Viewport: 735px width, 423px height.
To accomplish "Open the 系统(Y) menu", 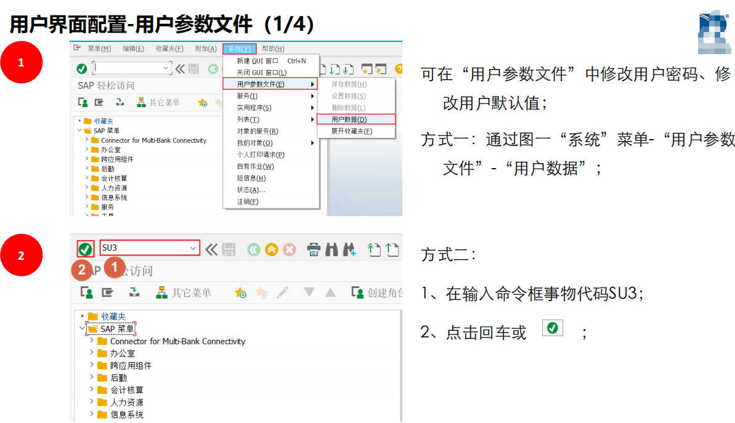I will 240,49.
